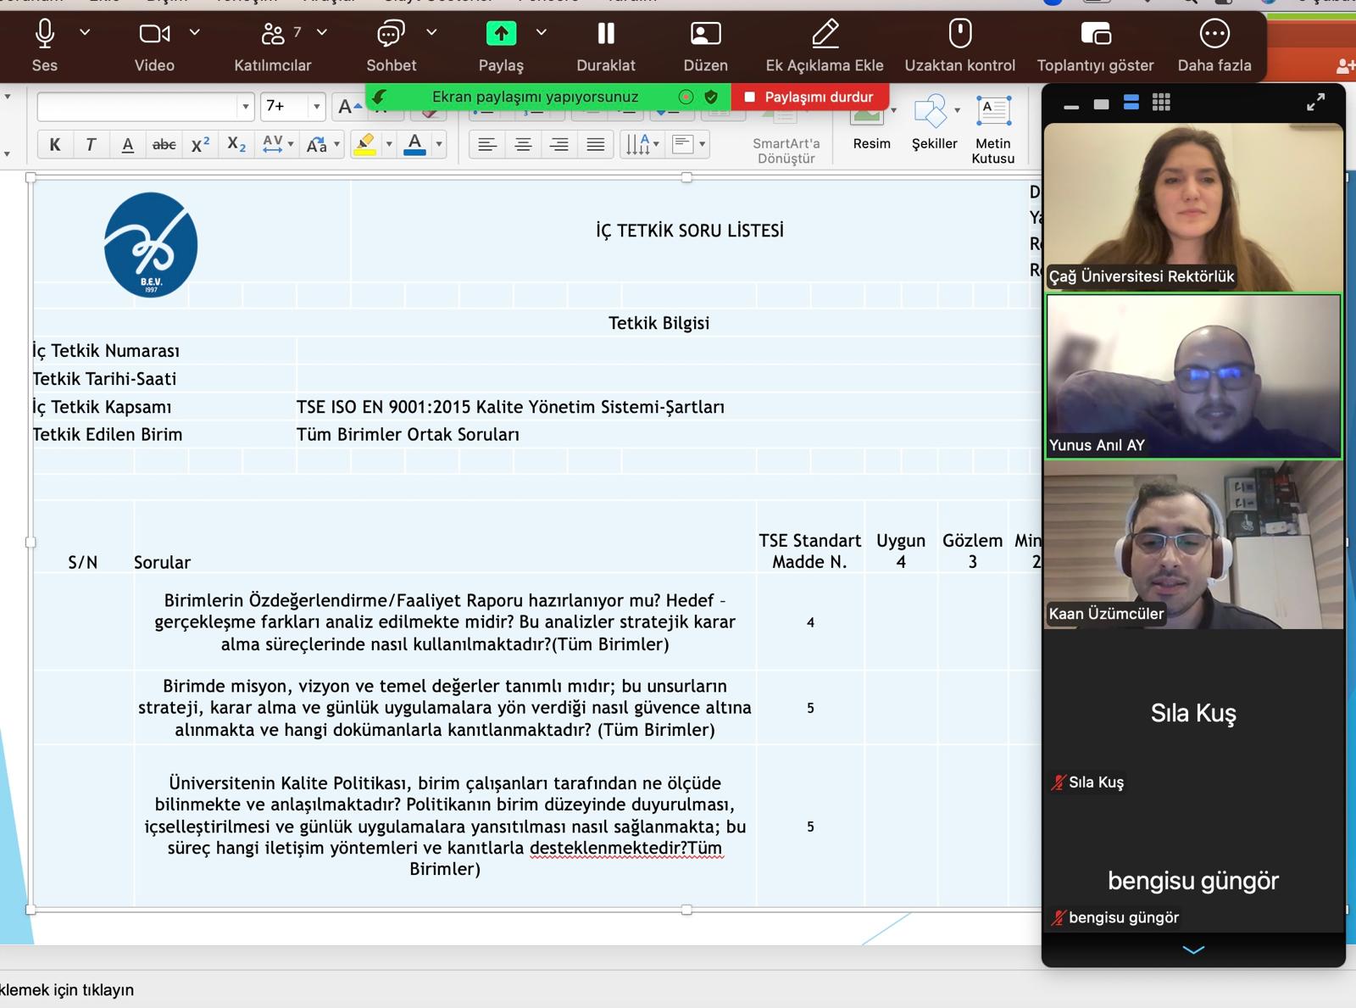This screenshot has width=1356, height=1008.
Task: Toggle bold formatting with K button
Action: [55, 145]
